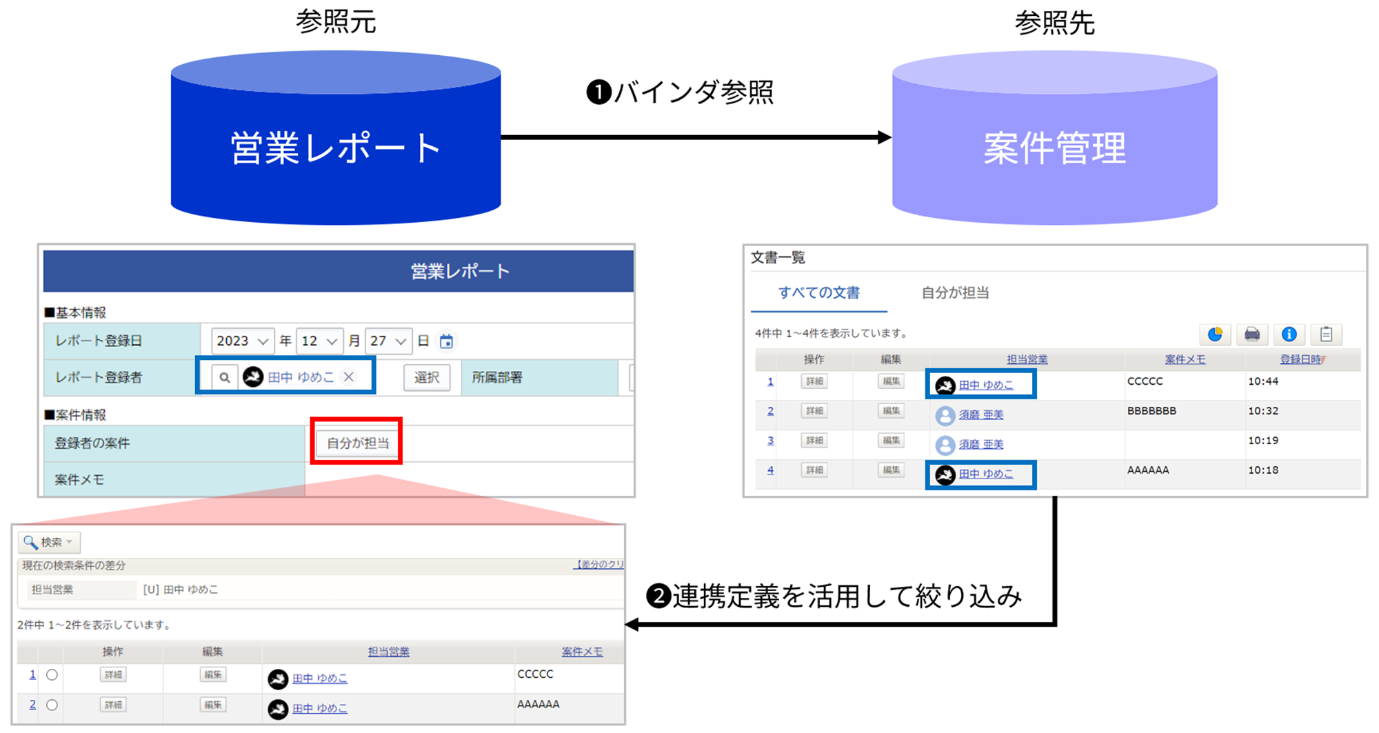This screenshot has width=1379, height=733.
Task: Switch to 自分が担当 tab in 文書一覧
Action: (x=955, y=292)
